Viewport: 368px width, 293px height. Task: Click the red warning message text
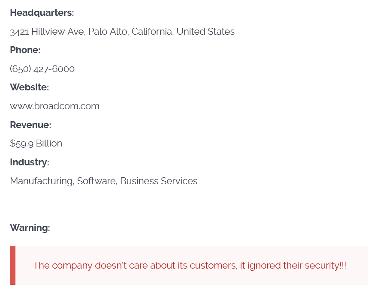point(189,266)
